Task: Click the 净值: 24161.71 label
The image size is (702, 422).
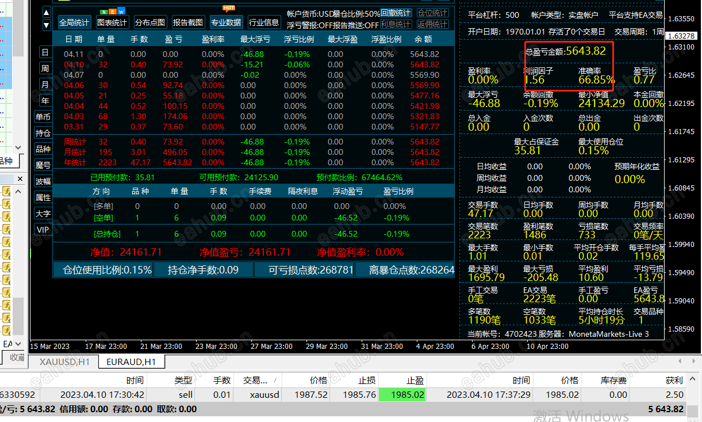Action: coord(126,252)
